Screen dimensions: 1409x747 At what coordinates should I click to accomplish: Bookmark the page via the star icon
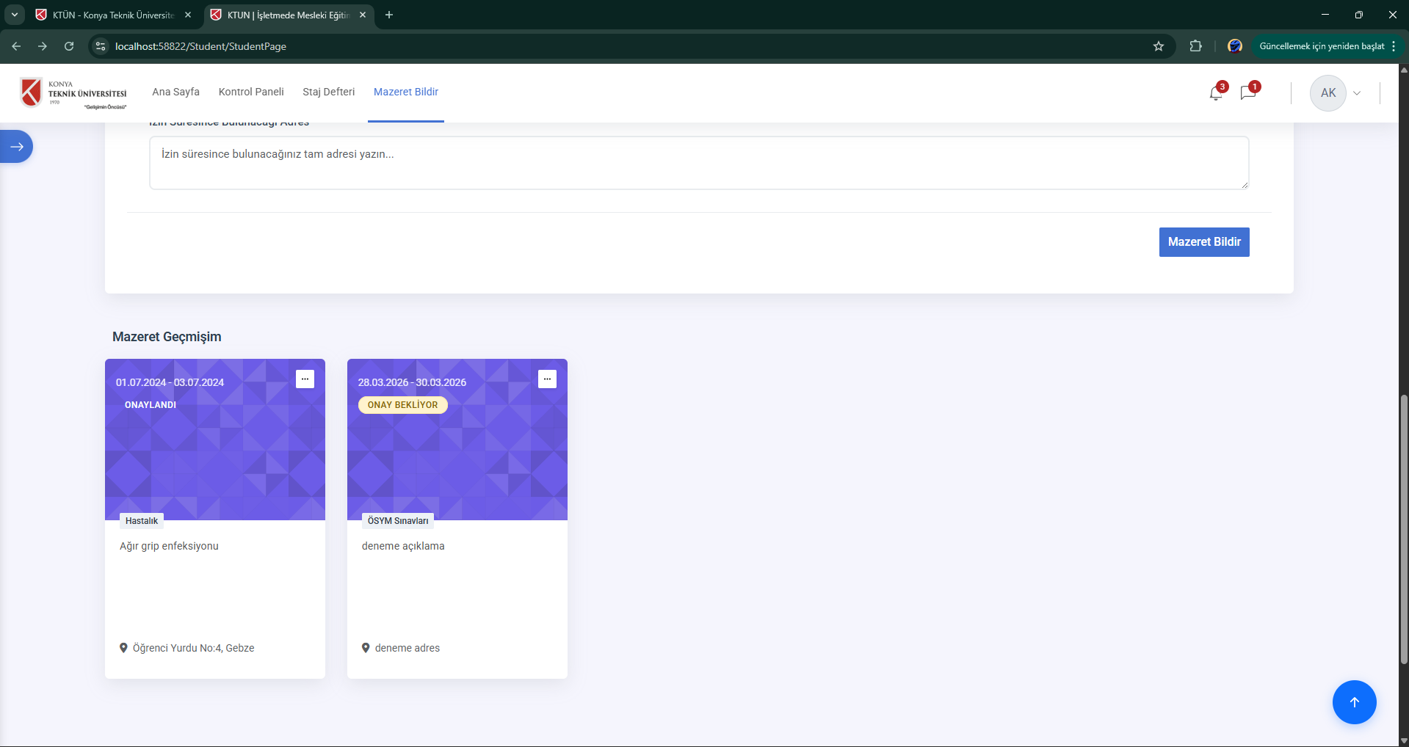click(1159, 45)
